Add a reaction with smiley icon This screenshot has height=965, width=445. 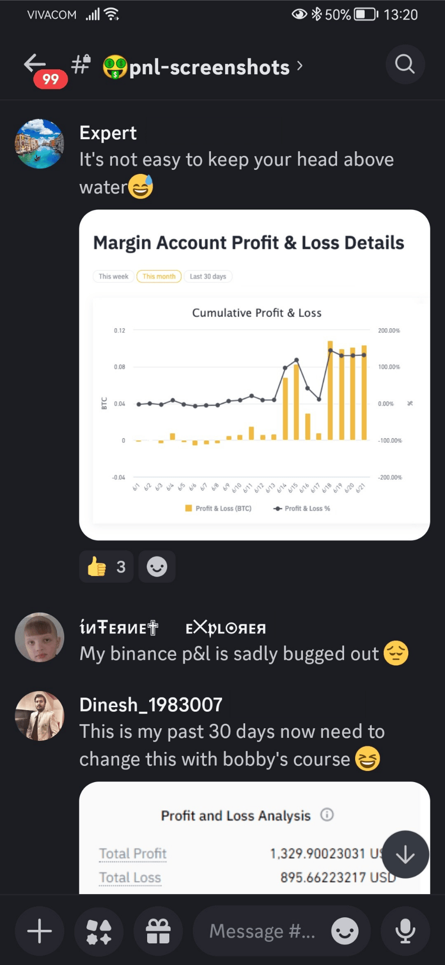click(157, 566)
